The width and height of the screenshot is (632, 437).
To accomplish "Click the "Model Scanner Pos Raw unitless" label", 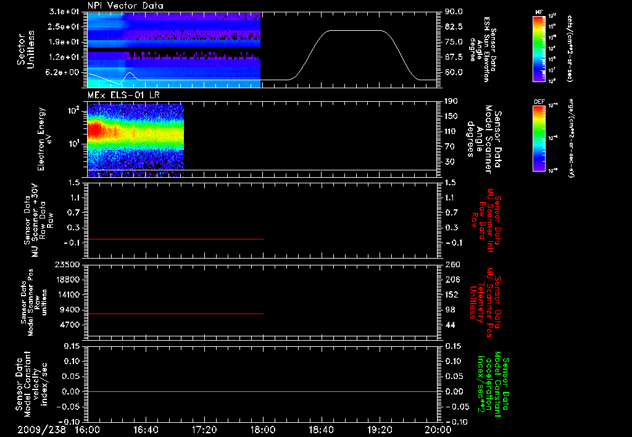I will point(34,302).
